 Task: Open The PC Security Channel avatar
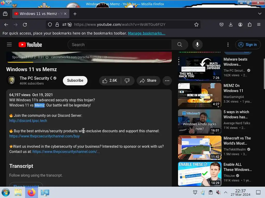coord(11,80)
